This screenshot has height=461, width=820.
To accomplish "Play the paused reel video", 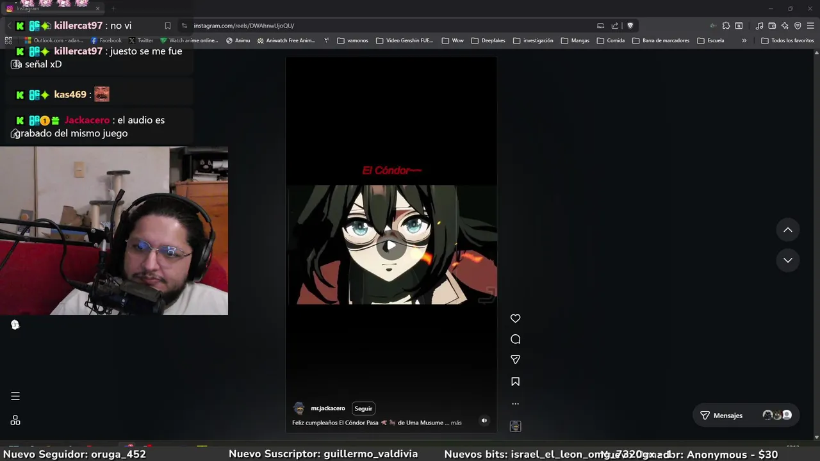I will (391, 245).
